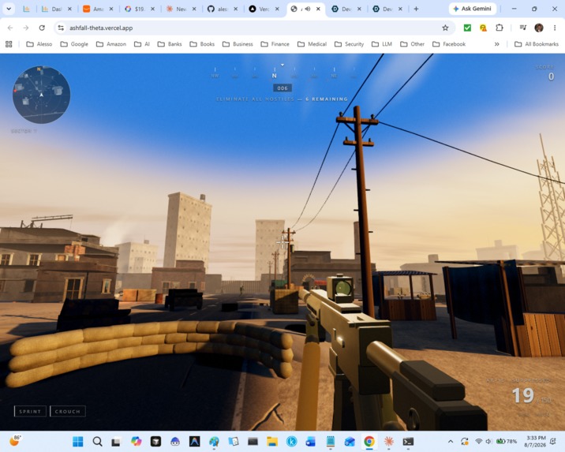Tap the CROUCH button
565x452 pixels.
68,411
